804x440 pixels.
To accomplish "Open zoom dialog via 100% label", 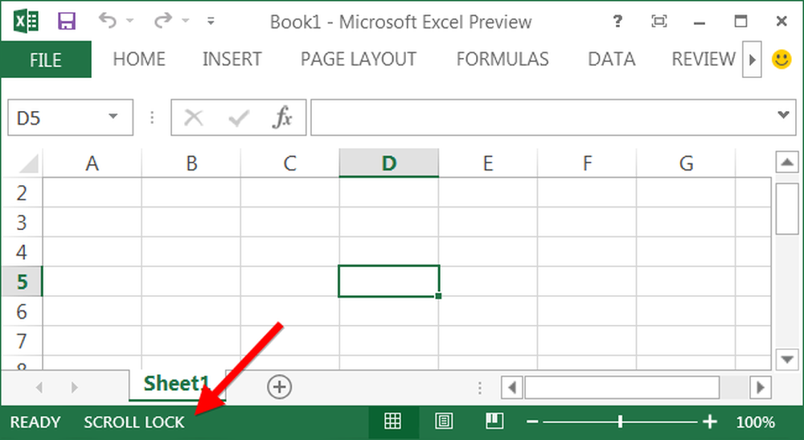I will (755, 422).
